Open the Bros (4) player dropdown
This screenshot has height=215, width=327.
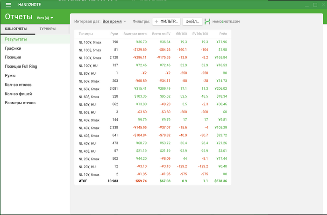[45, 18]
